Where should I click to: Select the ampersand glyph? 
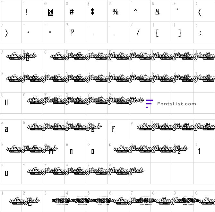point(157,12)
